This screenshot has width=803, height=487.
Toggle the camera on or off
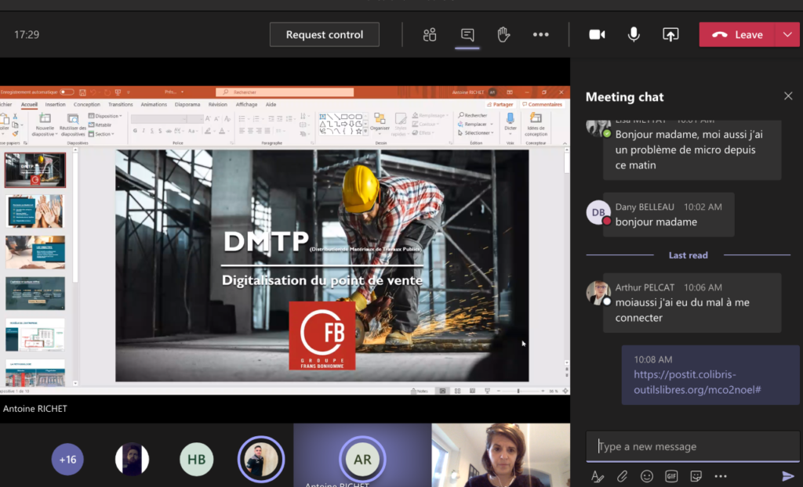(597, 34)
